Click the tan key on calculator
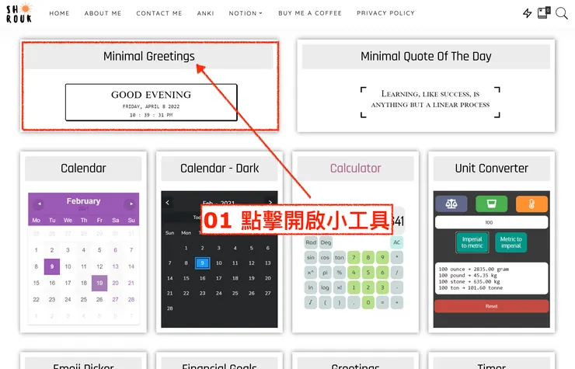Screen dimensions: 575x369 (340, 257)
